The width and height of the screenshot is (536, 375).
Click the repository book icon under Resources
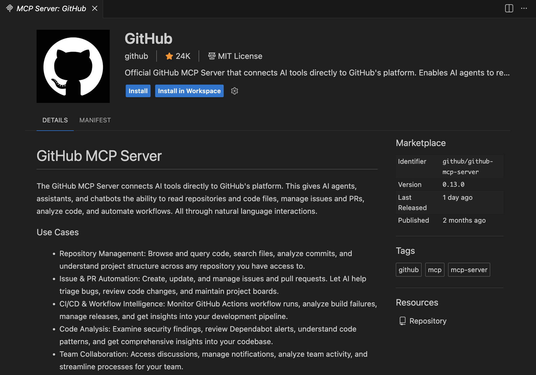click(403, 321)
